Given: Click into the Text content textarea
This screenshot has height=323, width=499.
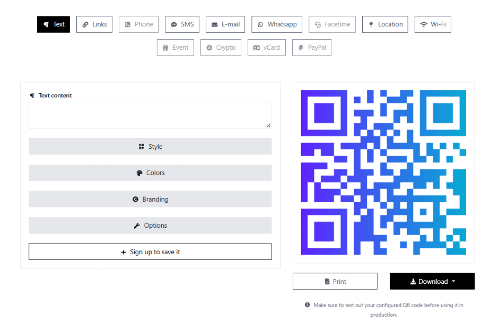Looking at the screenshot, I should tap(150, 115).
